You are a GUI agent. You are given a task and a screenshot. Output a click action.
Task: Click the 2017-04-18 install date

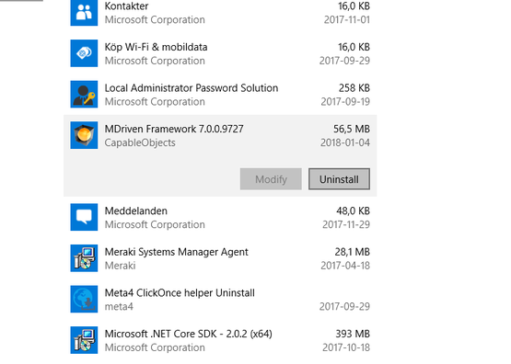(x=345, y=266)
